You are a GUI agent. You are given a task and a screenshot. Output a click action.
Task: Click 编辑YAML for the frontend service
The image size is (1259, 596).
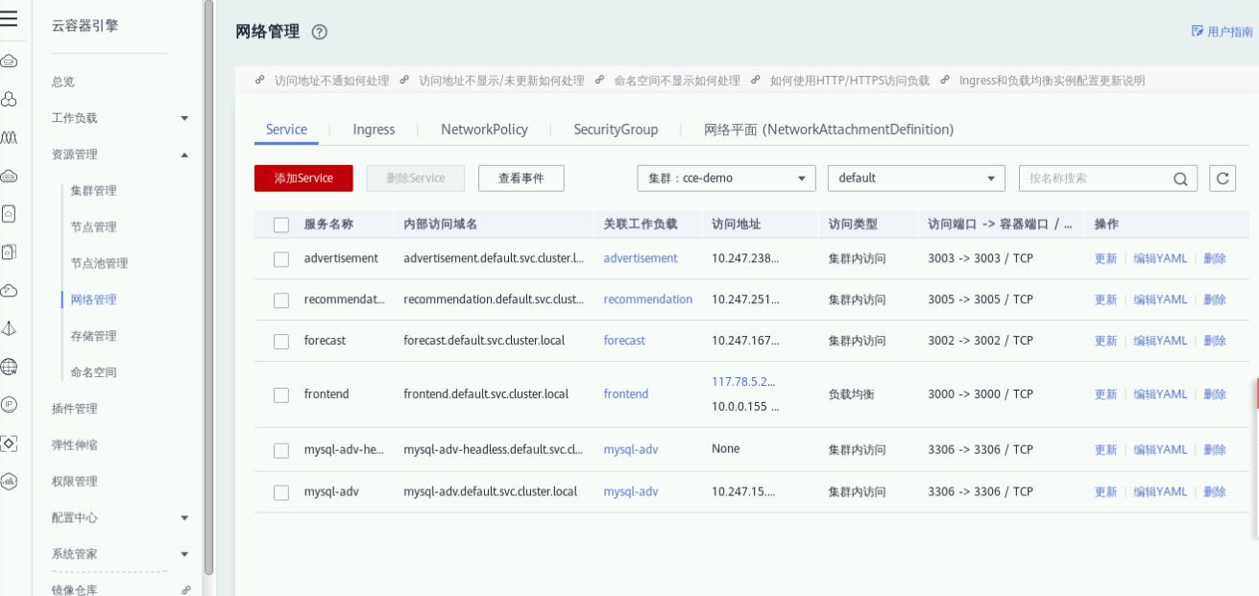coord(1160,394)
